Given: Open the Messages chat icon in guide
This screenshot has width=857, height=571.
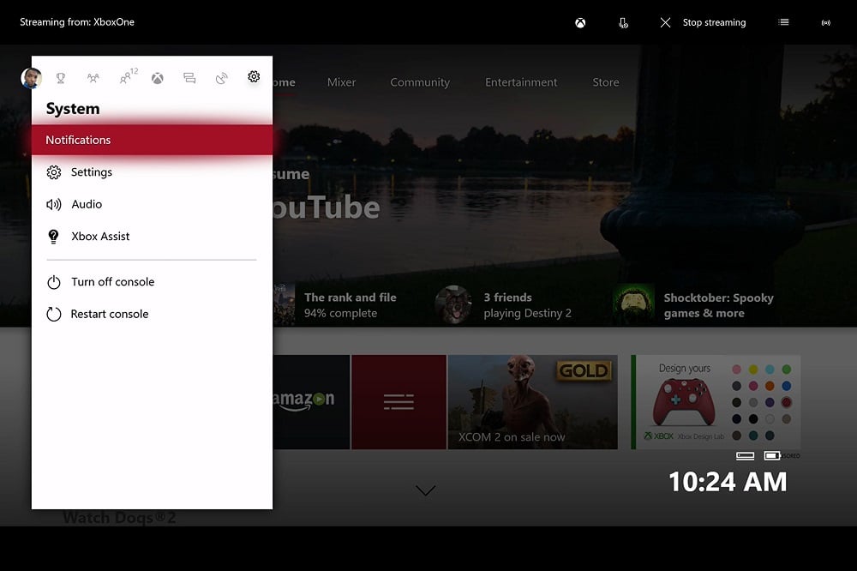Looking at the screenshot, I should click(x=189, y=78).
